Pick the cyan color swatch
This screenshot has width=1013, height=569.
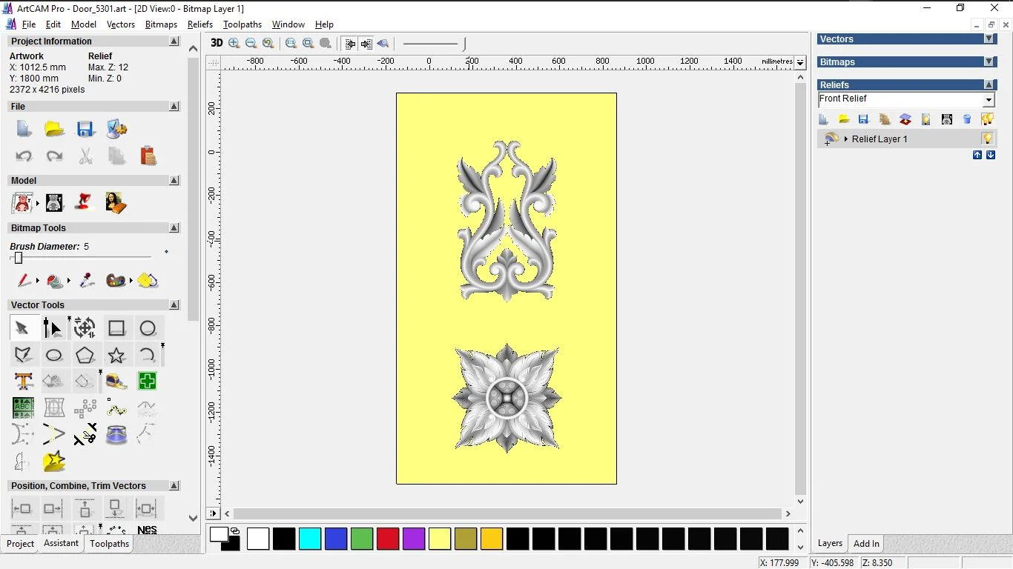310,539
